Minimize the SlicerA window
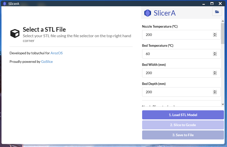Screen dimensions: 227x147 coord(204,4)
